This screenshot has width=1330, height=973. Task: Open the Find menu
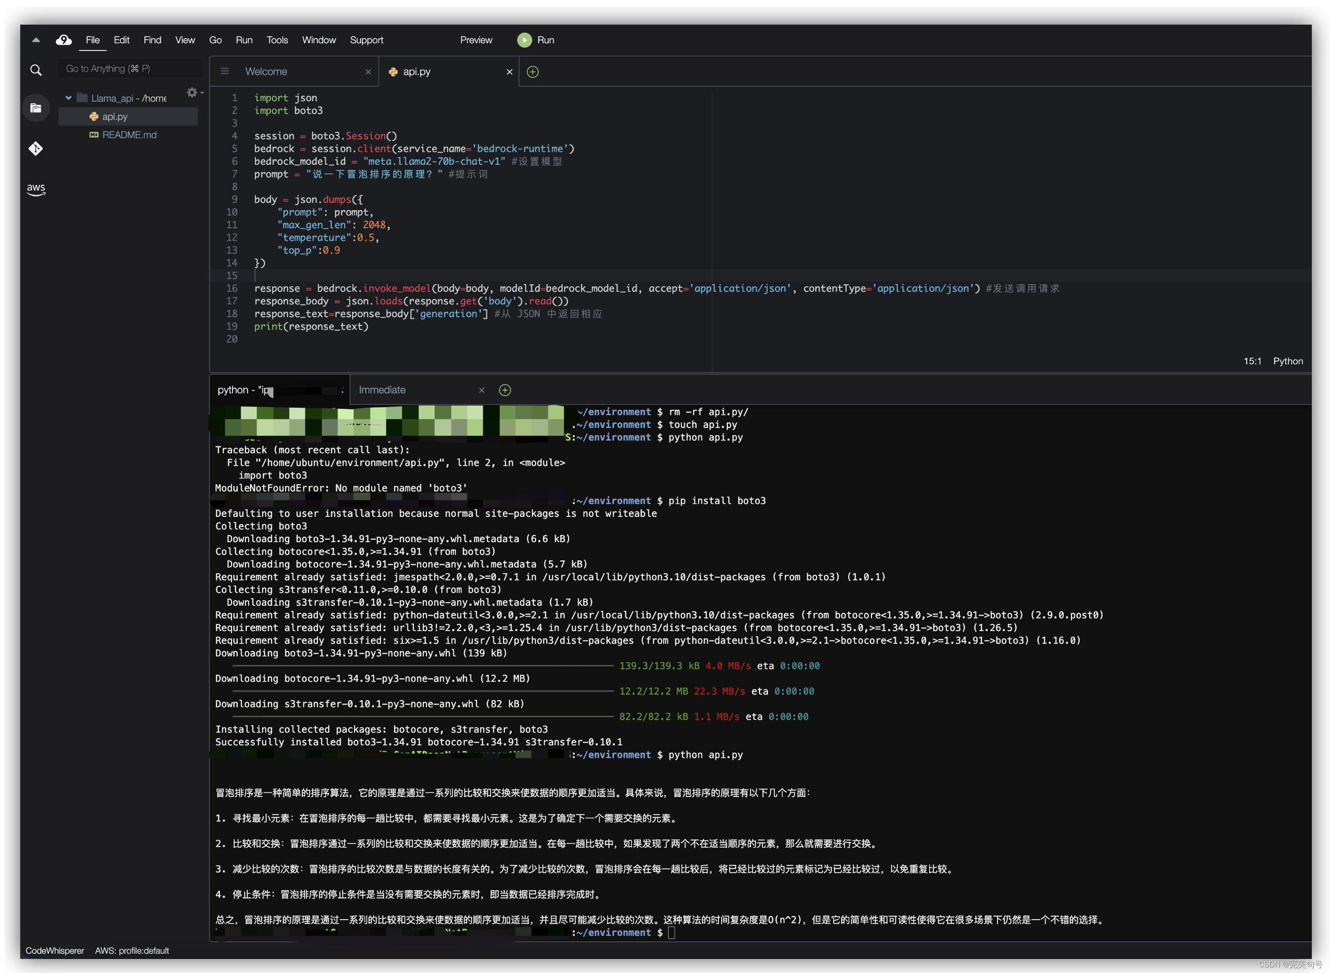tap(152, 40)
